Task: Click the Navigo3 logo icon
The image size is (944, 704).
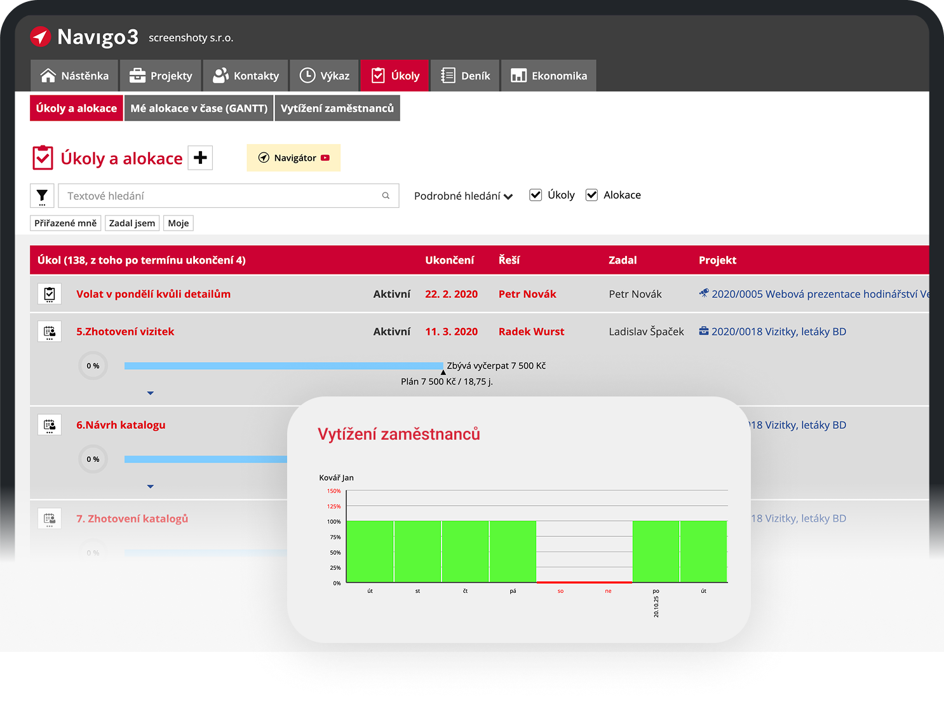Action: coord(41,37)
